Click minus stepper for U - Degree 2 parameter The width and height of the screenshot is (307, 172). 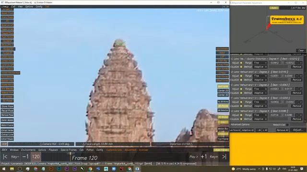297,76
